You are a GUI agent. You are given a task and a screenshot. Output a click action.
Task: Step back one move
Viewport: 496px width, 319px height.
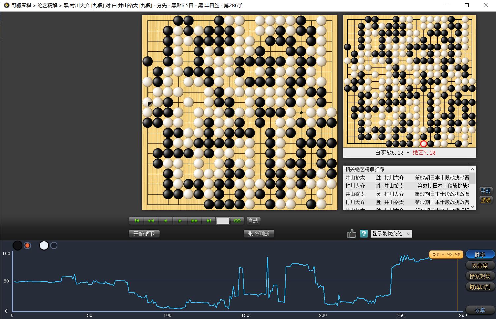tap(165, 221)
